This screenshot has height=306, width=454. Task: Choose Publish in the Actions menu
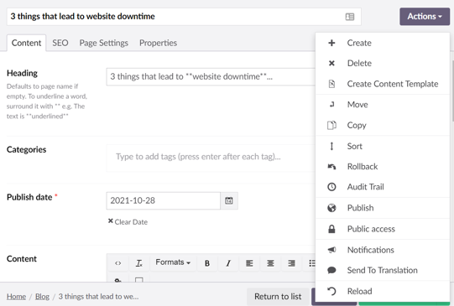pos(383,208)
